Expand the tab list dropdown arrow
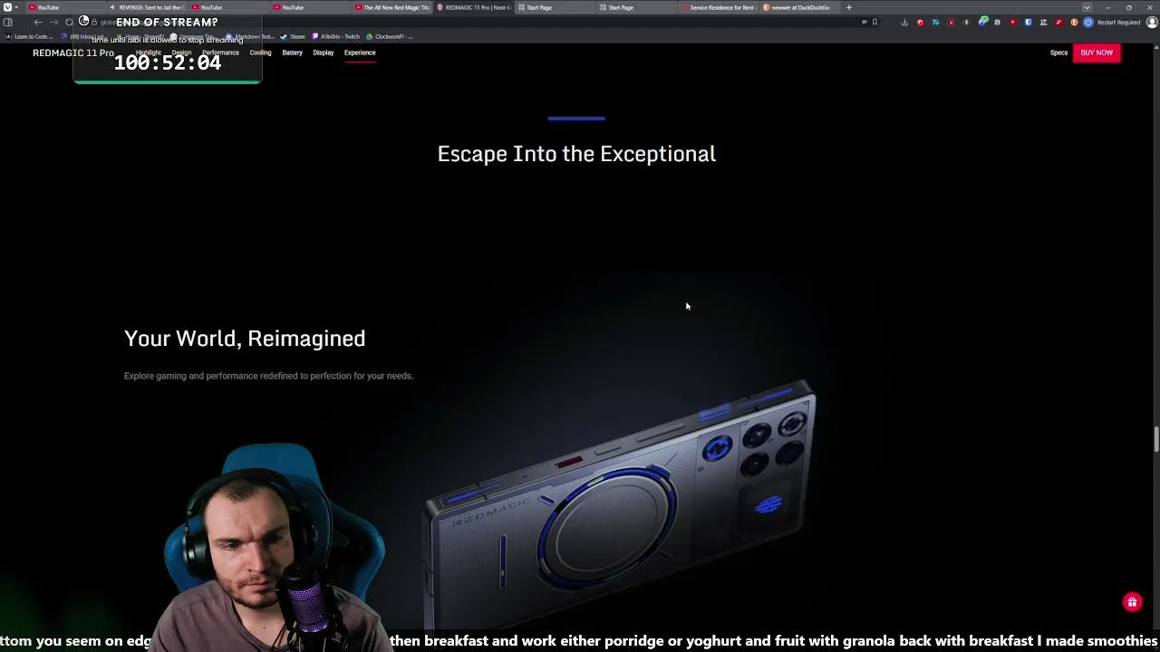 pos(1087,7)
